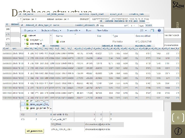185x138 pixels.
Task: Select the dataset folder icon in tree
Action: click(25, 36)
